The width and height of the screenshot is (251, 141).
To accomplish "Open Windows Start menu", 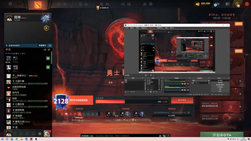I will [x=3, y=139].
